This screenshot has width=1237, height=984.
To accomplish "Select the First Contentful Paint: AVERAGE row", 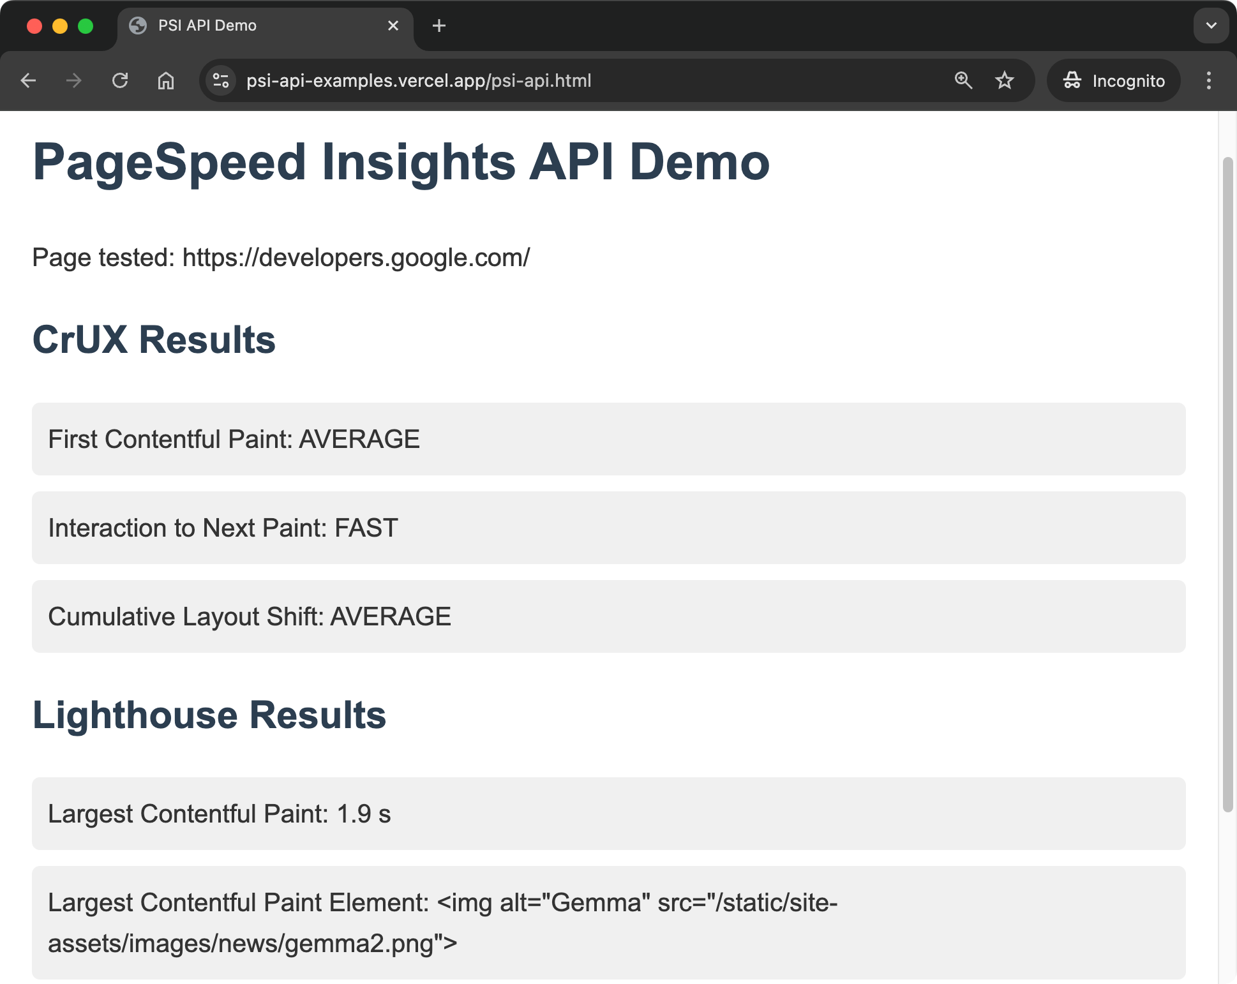I will [x=609, y=439].
